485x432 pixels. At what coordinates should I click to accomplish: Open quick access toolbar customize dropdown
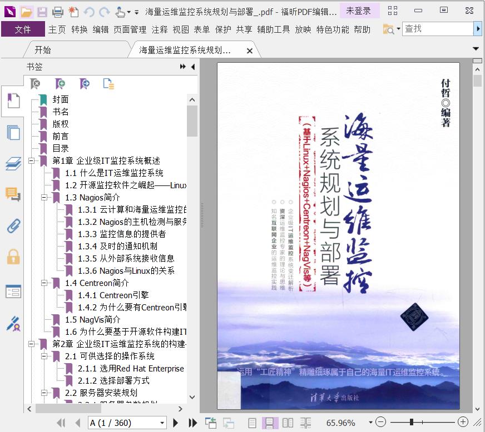(x=136, y=12)
